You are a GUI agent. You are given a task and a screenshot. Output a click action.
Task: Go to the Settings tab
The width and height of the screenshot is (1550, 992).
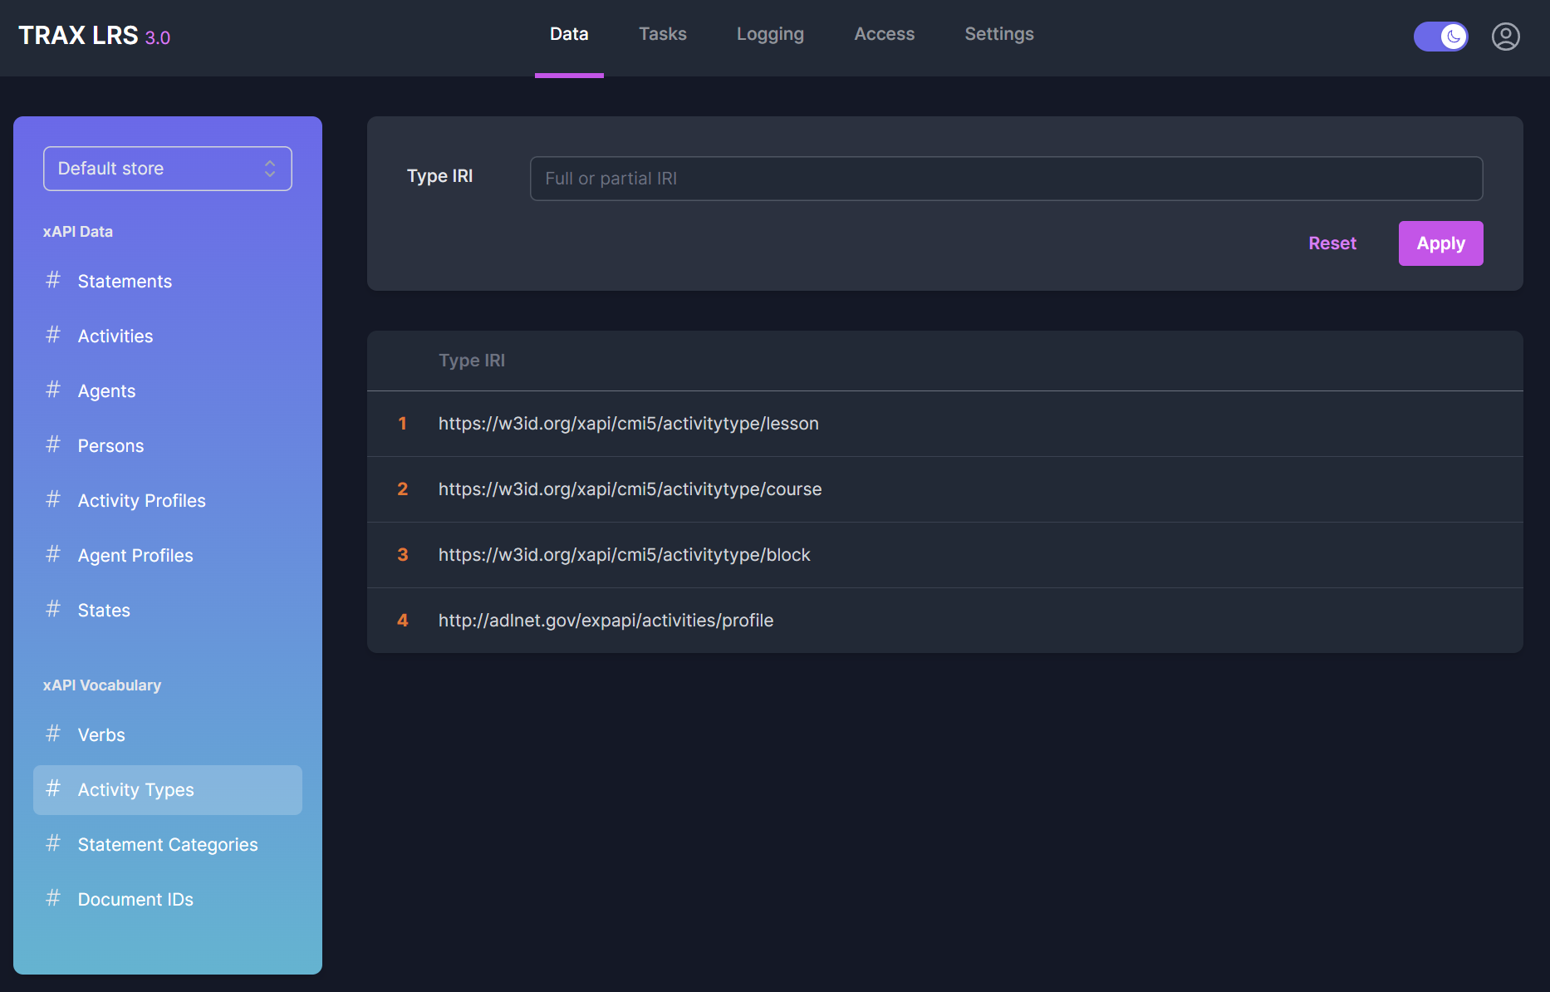coord(998,35)
